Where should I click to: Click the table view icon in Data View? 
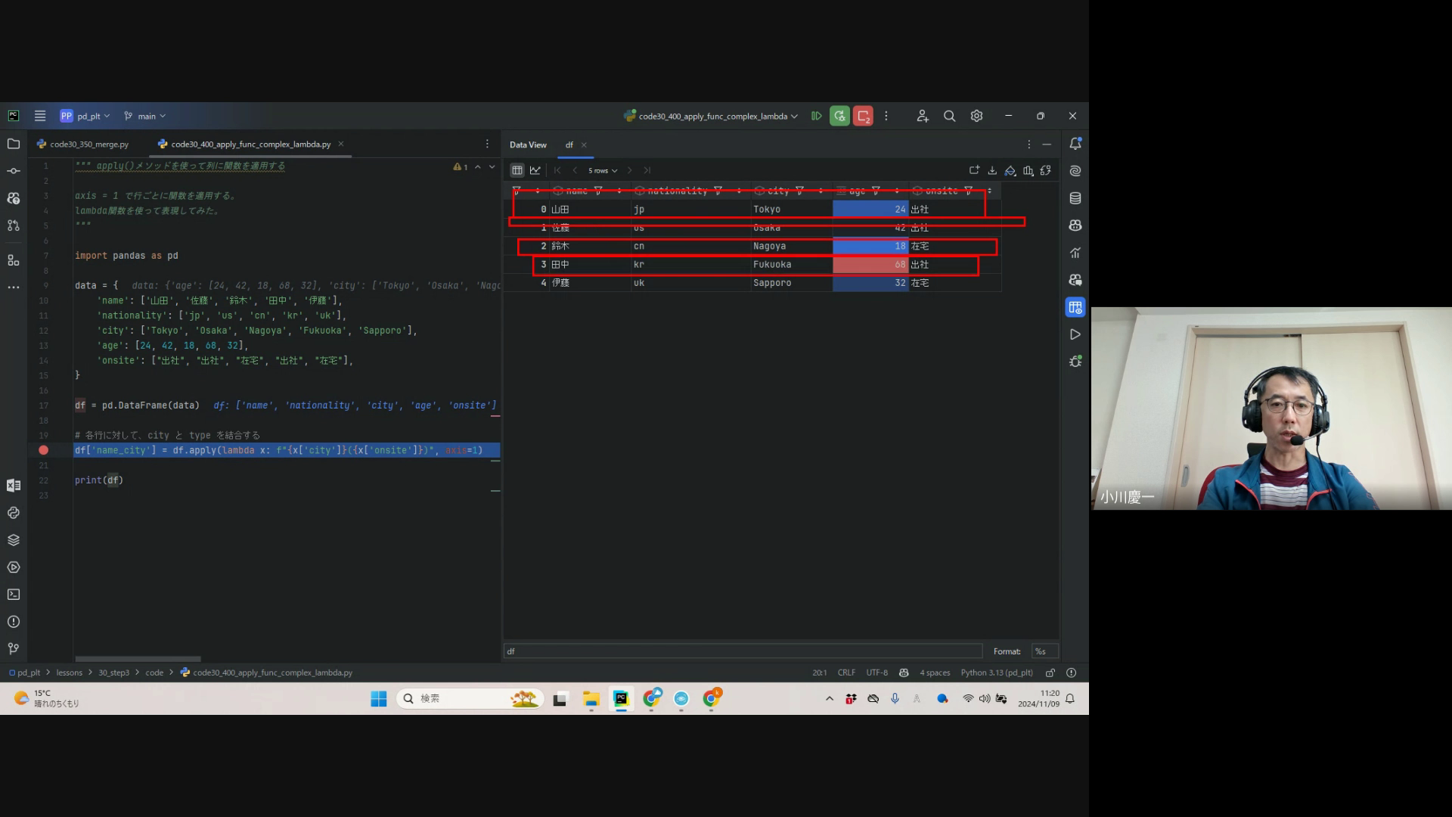click(x=517, y=170)
